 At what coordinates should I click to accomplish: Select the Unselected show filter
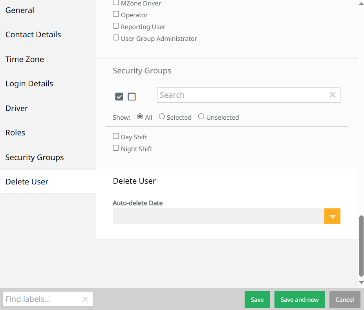[201, 117]
